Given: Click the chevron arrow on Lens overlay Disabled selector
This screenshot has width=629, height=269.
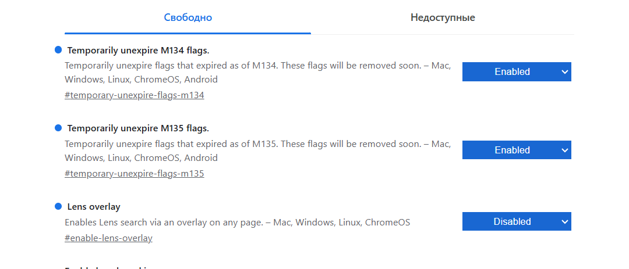Looking at the screenshot, I should 564,221.
